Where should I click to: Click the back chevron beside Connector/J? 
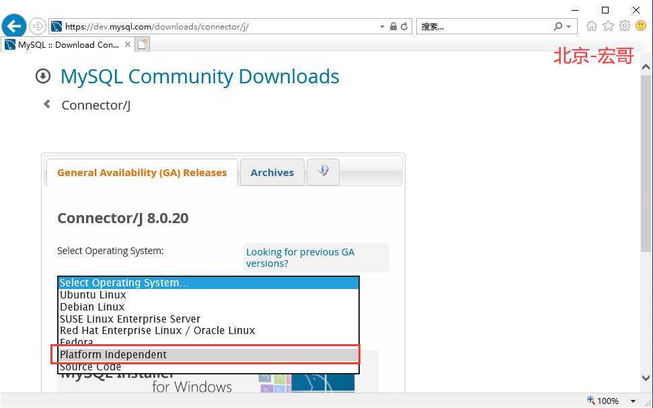coord(47,104)
